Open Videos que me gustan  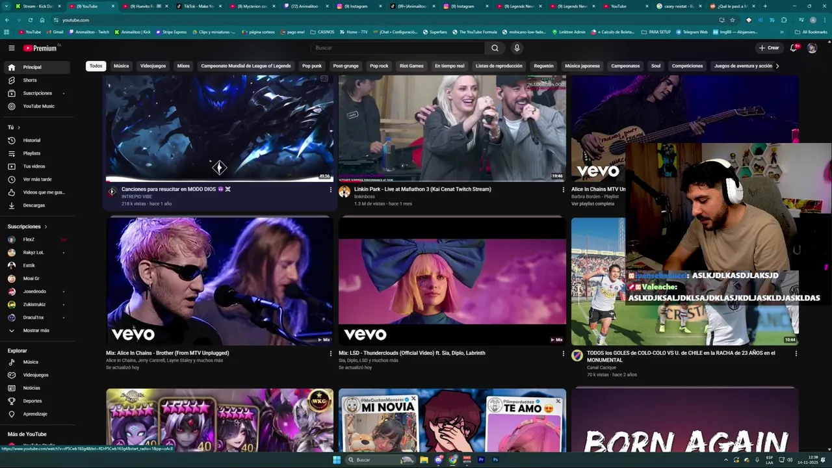click(x=38, y=192)
